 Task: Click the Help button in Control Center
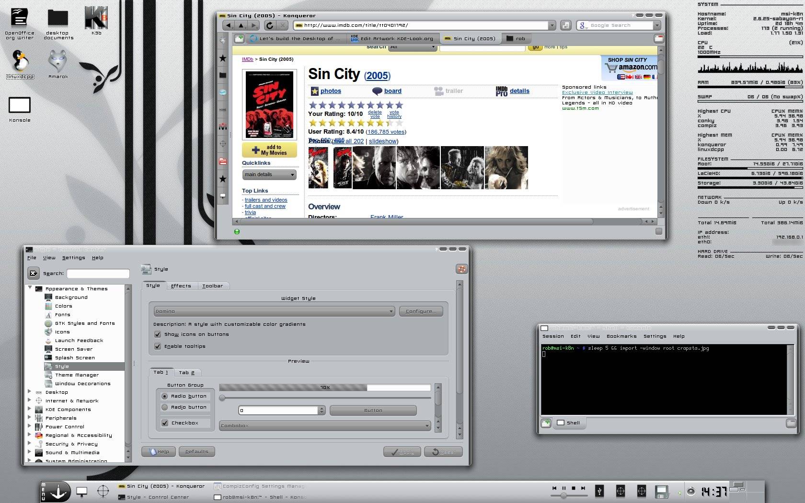(x=159, y=452)
